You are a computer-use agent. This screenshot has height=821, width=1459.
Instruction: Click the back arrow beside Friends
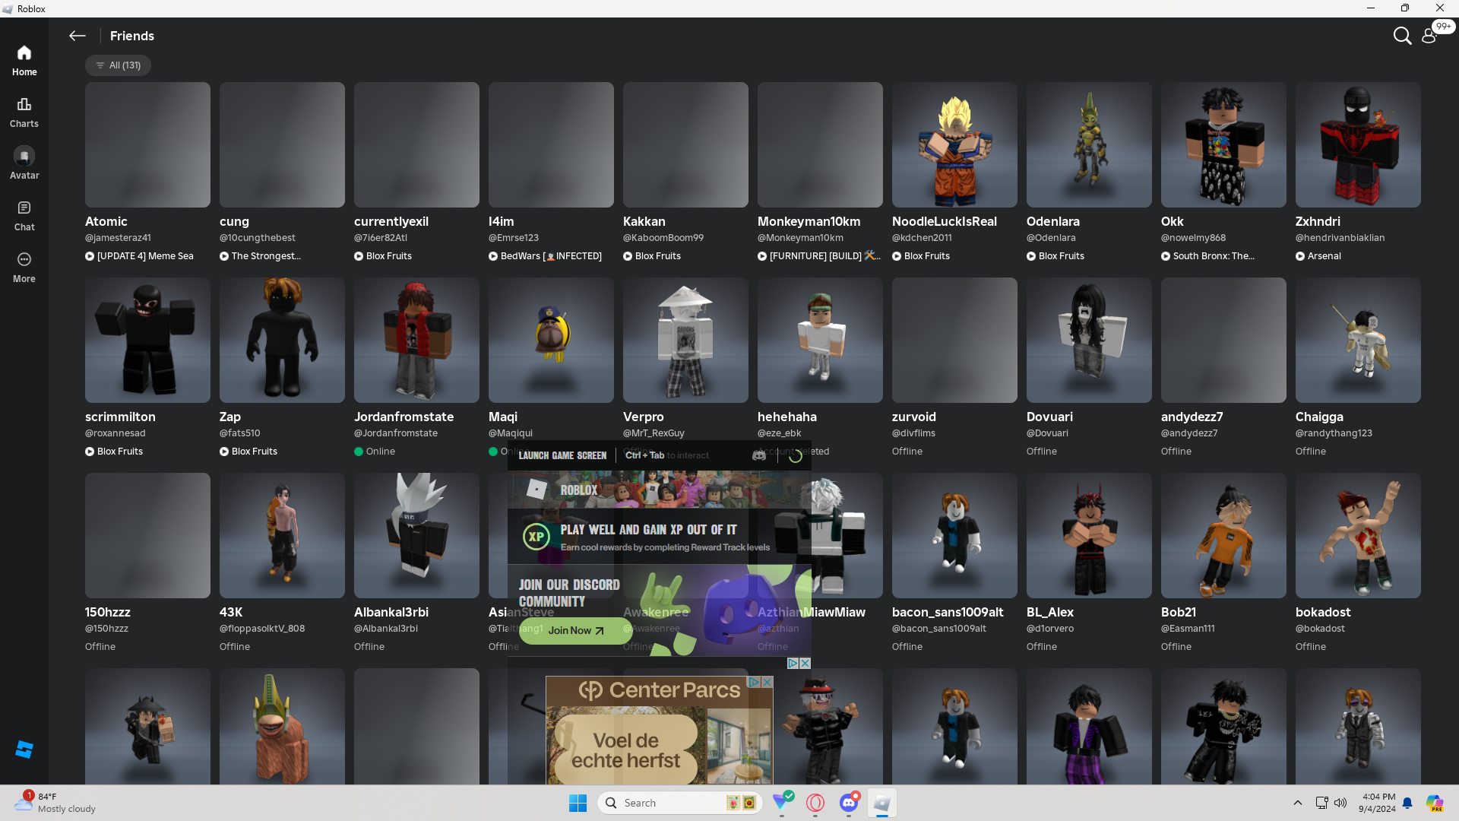pyautogui.click(x=77, y=36)
